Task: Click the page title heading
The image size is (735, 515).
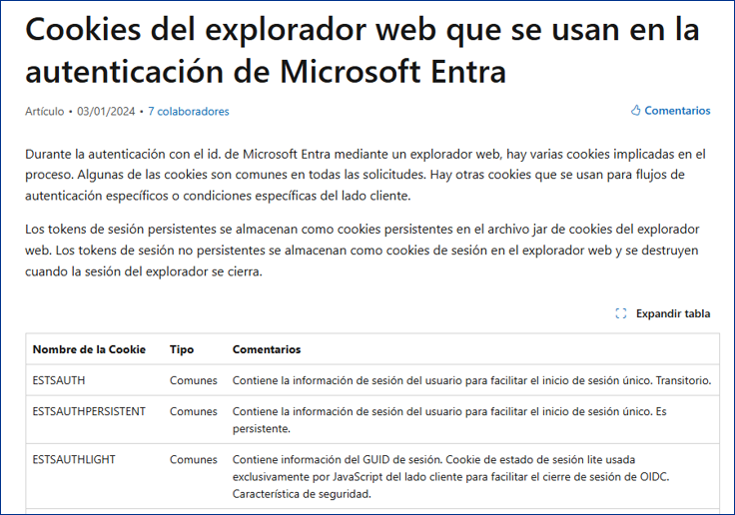Action: (362, 51)
